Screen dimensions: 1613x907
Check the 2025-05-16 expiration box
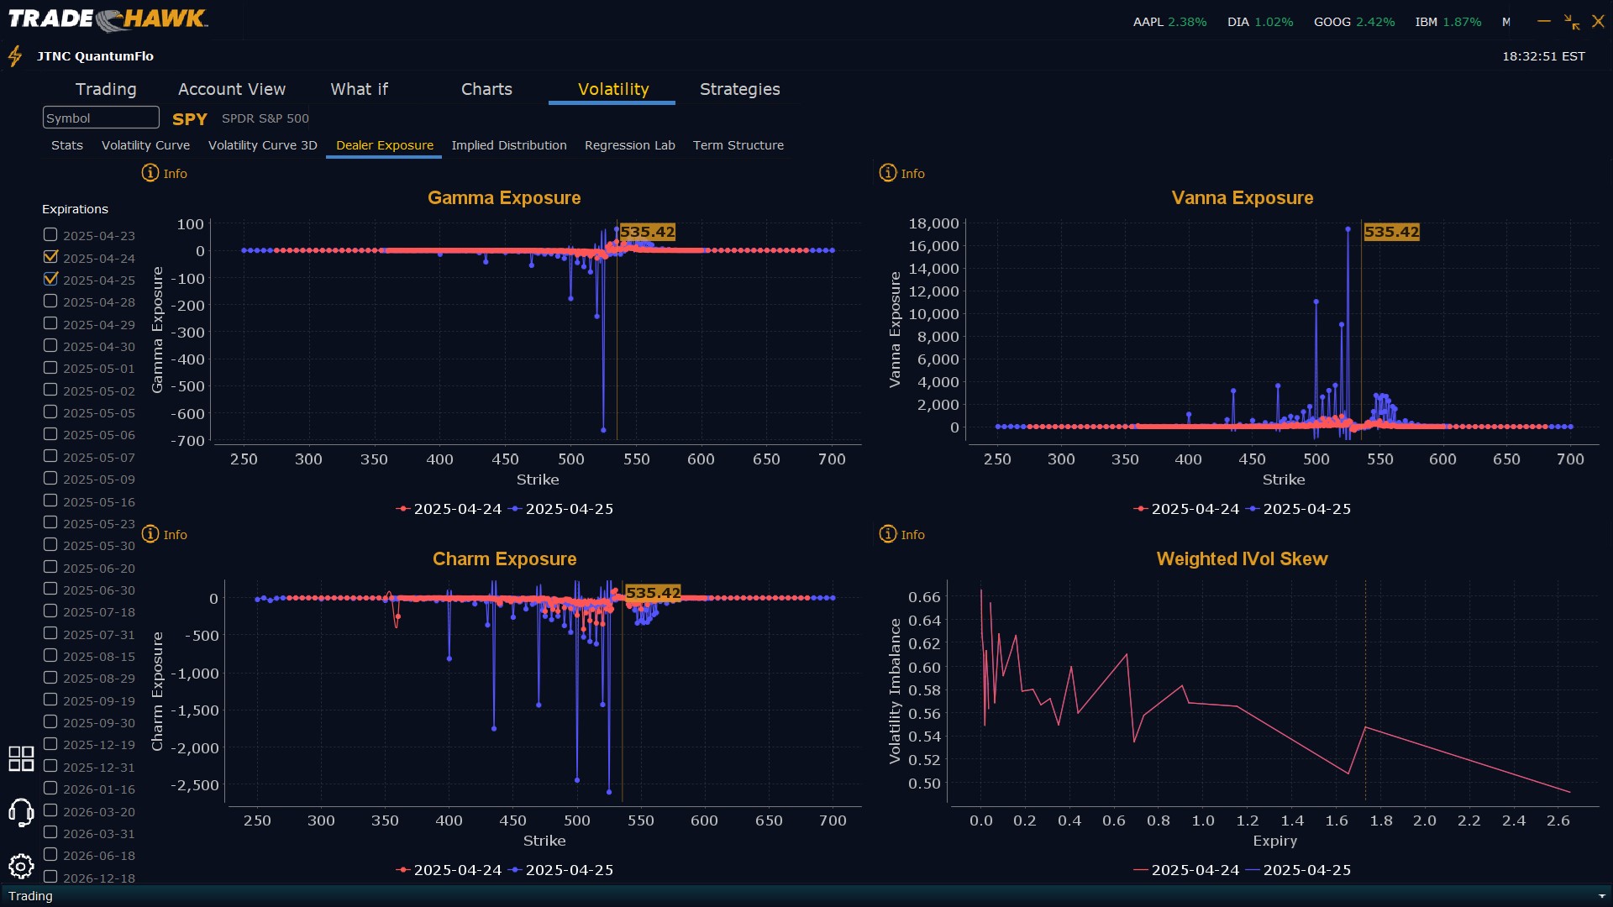[50, 501]
